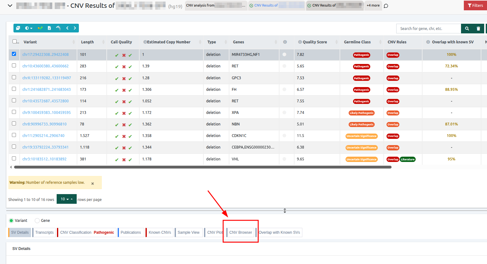Switch to the Known CNVs tab

160,232
